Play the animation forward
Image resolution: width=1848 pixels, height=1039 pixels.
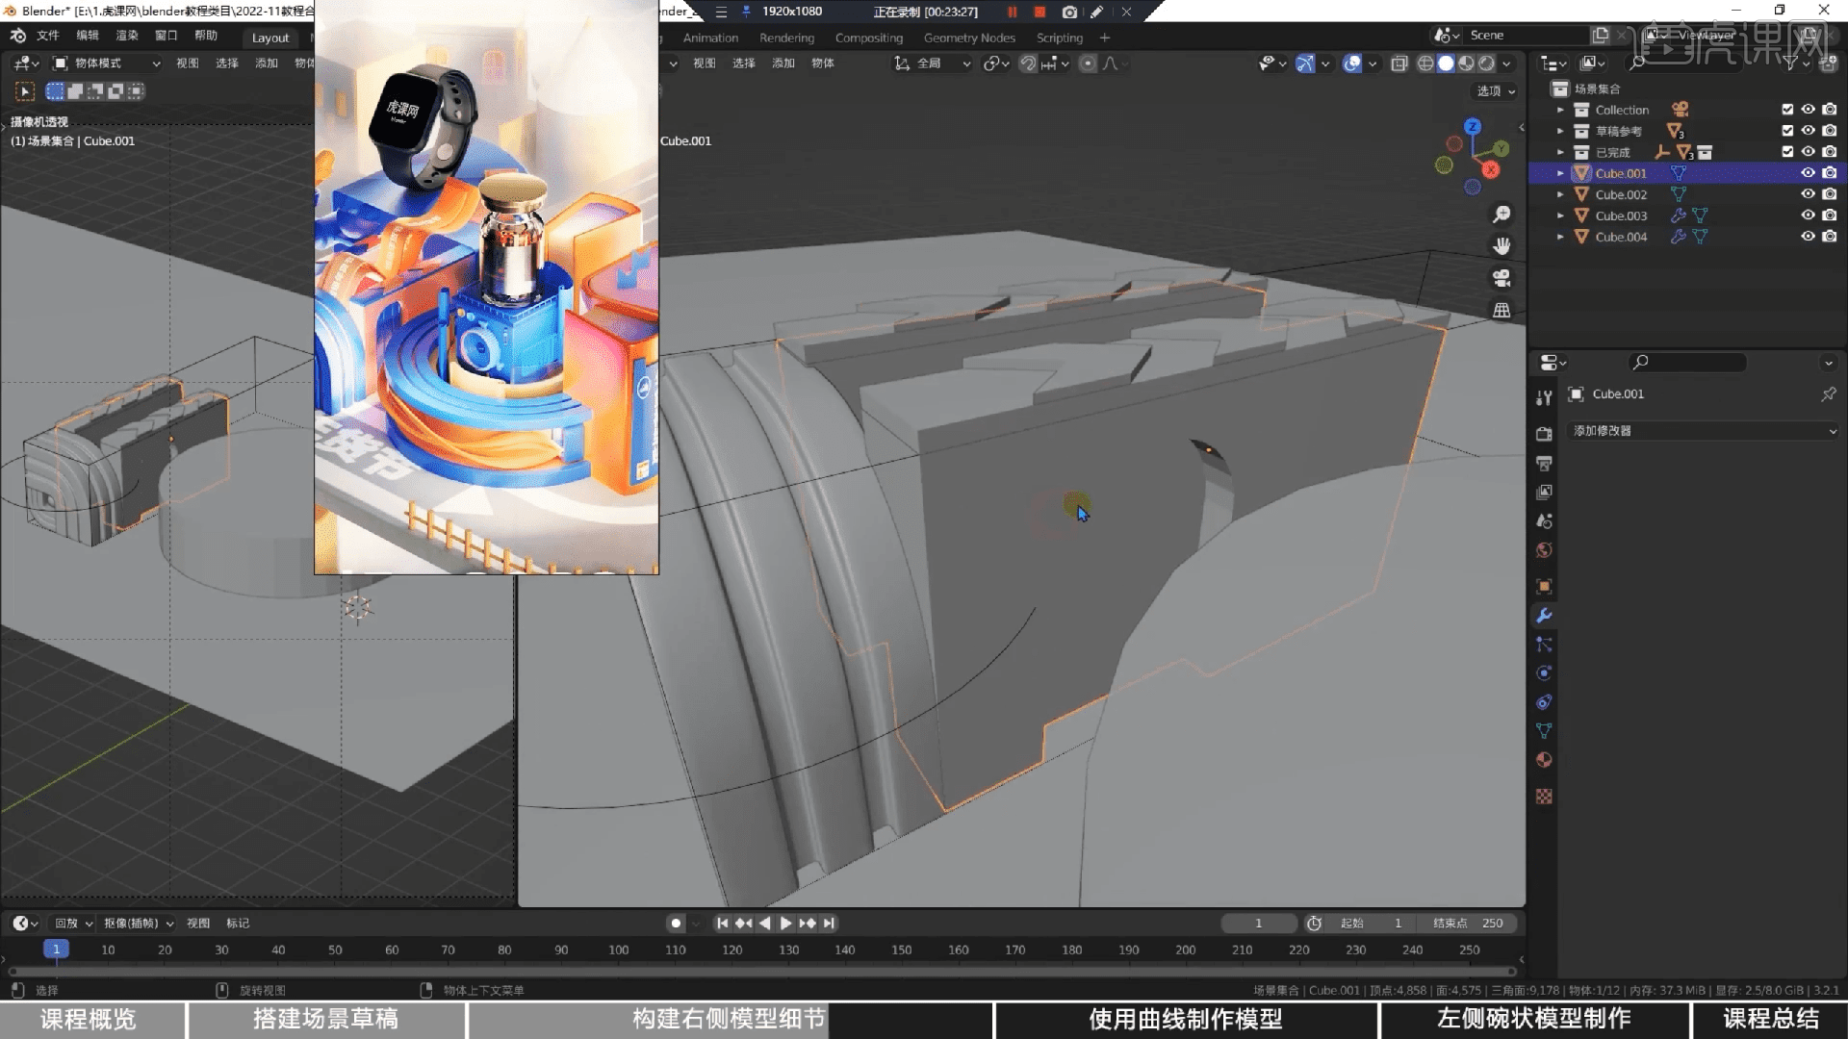tap(785, 924)
